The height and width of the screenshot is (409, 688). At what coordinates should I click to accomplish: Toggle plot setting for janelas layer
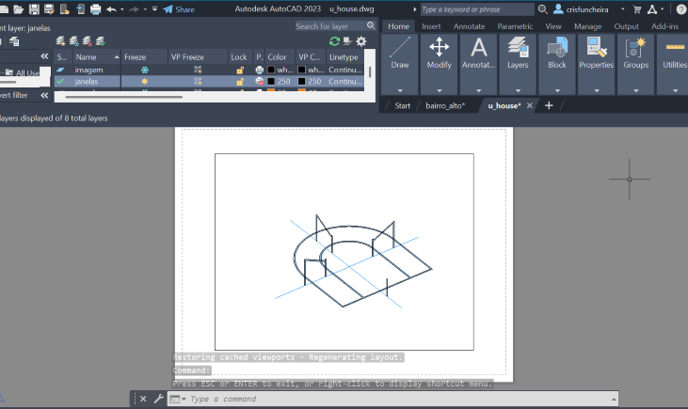point(260,82)
